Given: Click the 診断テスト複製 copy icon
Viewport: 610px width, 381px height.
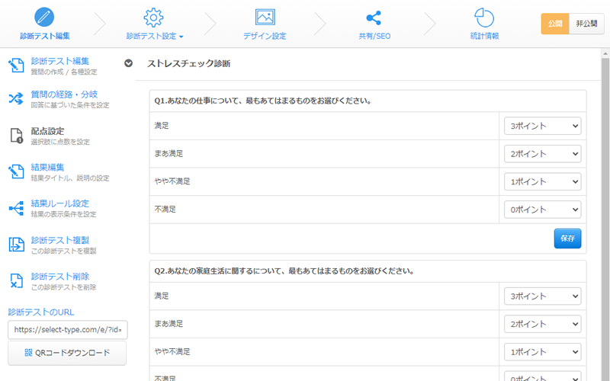Looking at the screenshot, I should point(17,245).
